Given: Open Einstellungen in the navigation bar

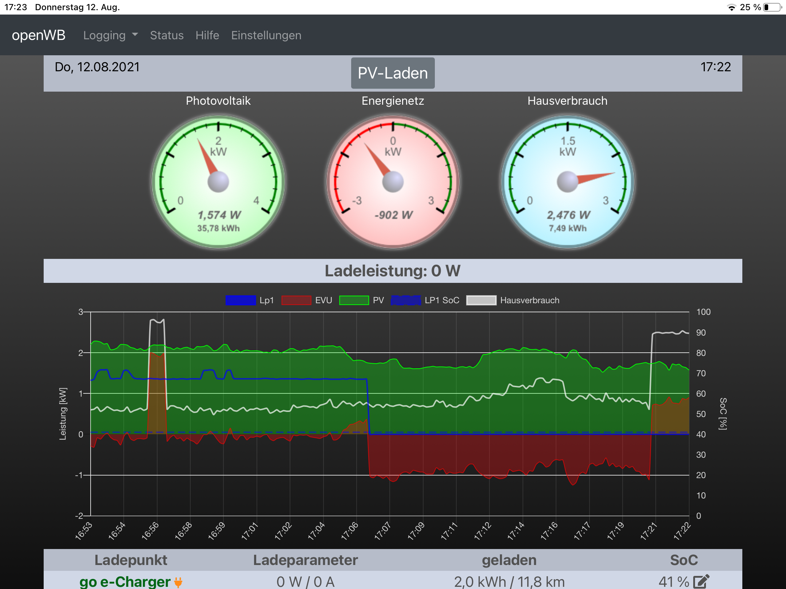Looking at the screenshot, I should (x=266, y=35).
